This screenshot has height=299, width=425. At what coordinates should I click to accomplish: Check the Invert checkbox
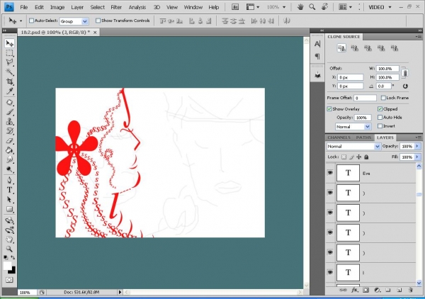pyautogui.click(x=380, y=126)
